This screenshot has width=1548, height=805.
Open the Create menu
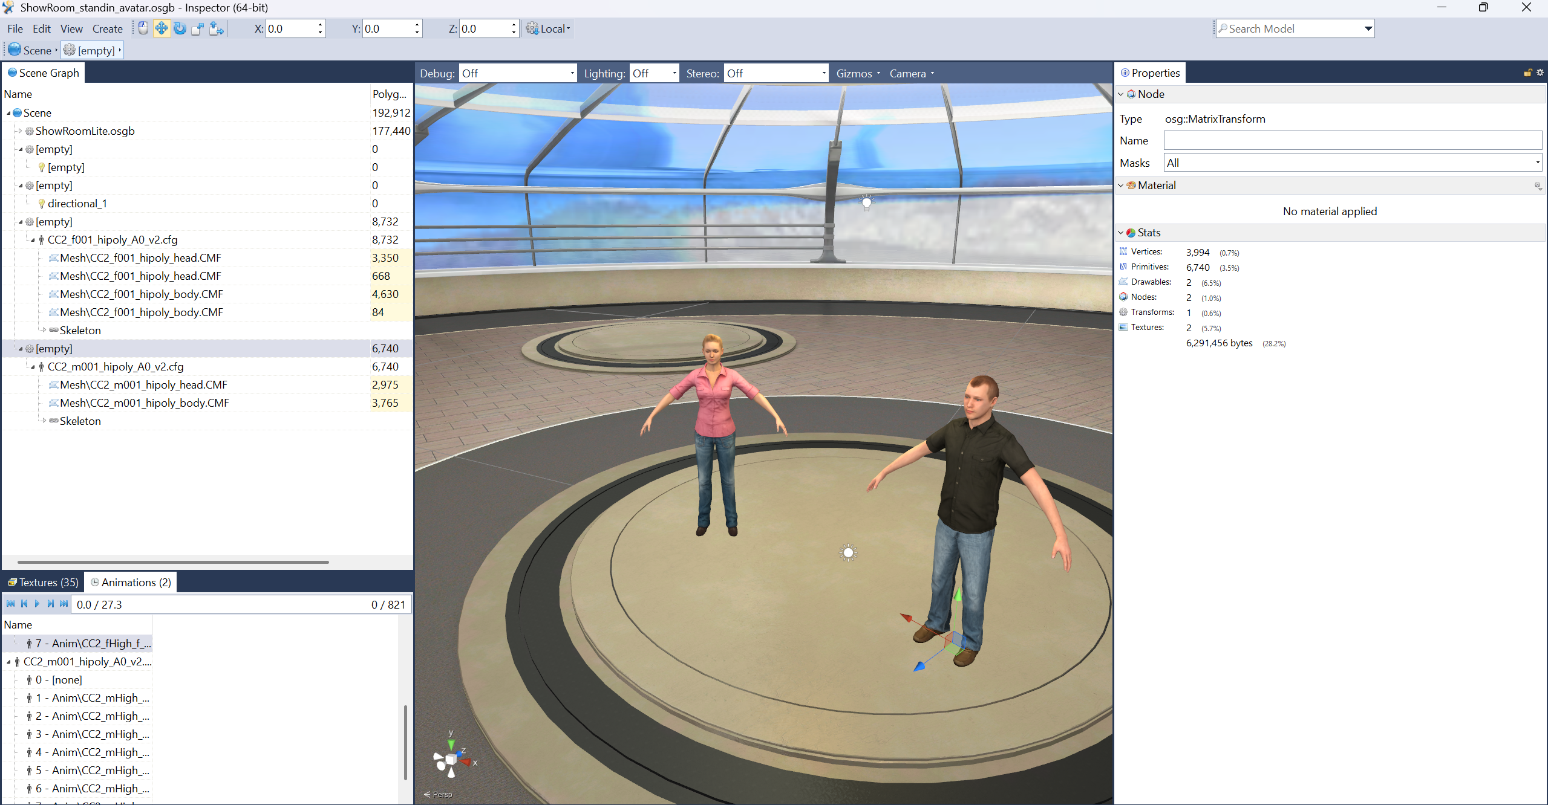pyautogui.click(x=107, y=28)
